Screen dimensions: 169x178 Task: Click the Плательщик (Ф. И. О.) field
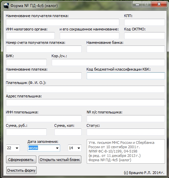point(85,89)
